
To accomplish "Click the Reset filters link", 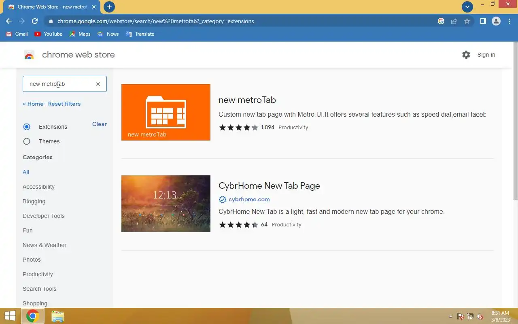I will [64, 104].
